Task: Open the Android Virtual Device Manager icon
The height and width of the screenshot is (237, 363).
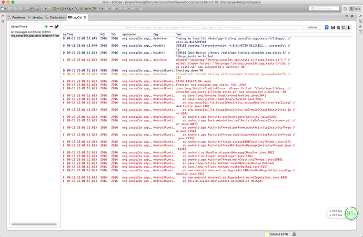Action: click(37, 8)
